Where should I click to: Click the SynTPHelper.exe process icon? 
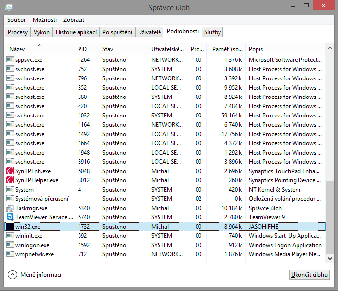click(x=10, y=180)
